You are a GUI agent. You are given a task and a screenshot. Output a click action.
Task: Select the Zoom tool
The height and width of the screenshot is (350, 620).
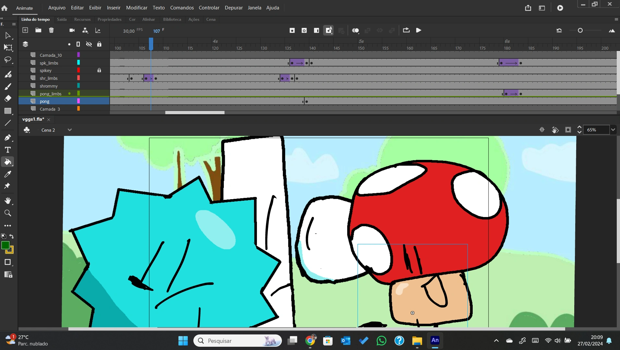8,213
